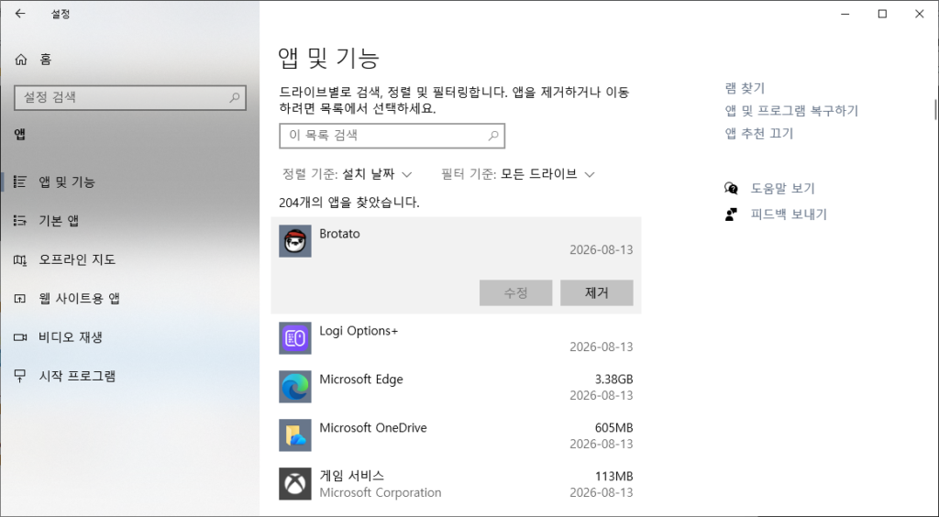Image resolution: width=939 pixels, height=517 pixels.
Task: Select the Microsoft OneDrive list row
Action: point(456,435)
